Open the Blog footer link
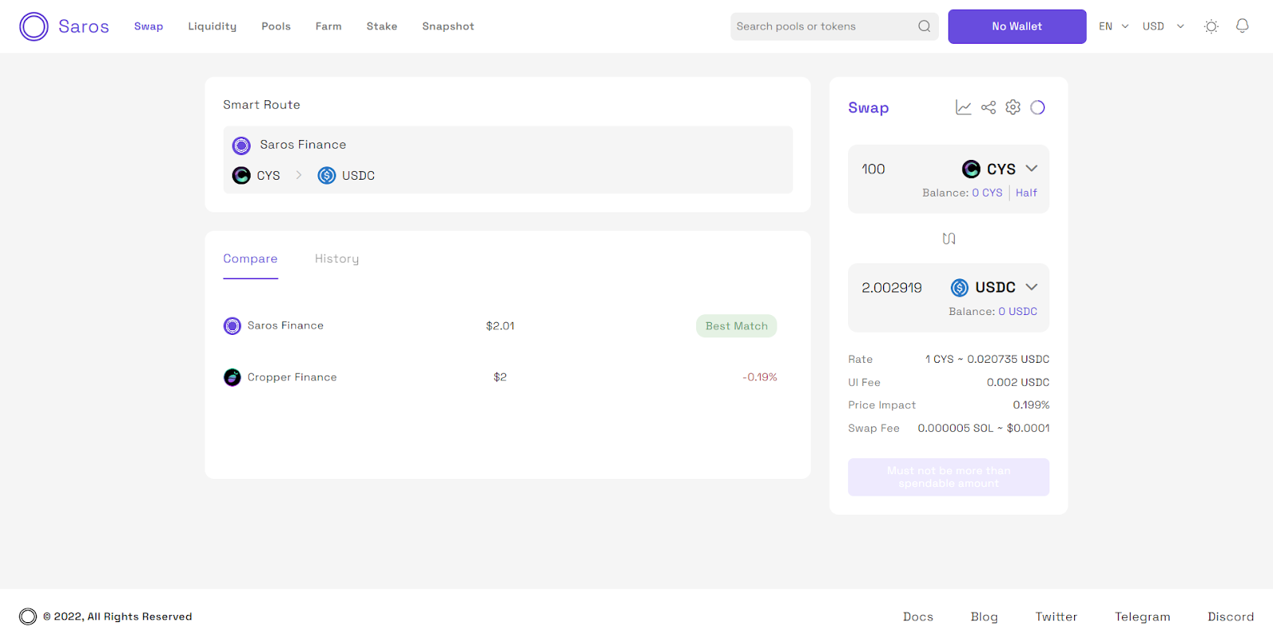The image size is (1273, 642). tap(984, 617)
